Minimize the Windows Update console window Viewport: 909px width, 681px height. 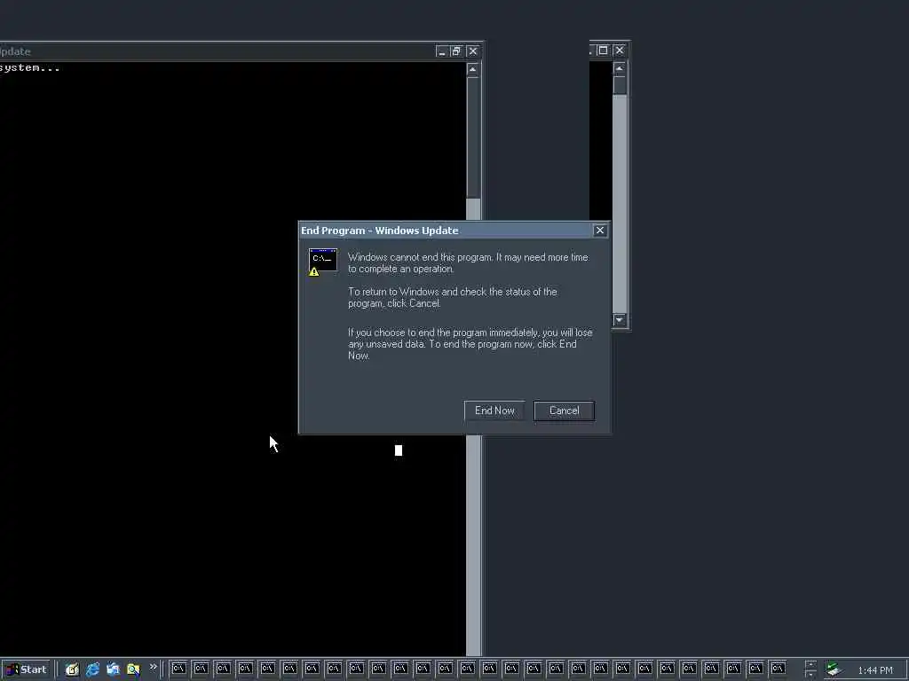coord(442,51)
